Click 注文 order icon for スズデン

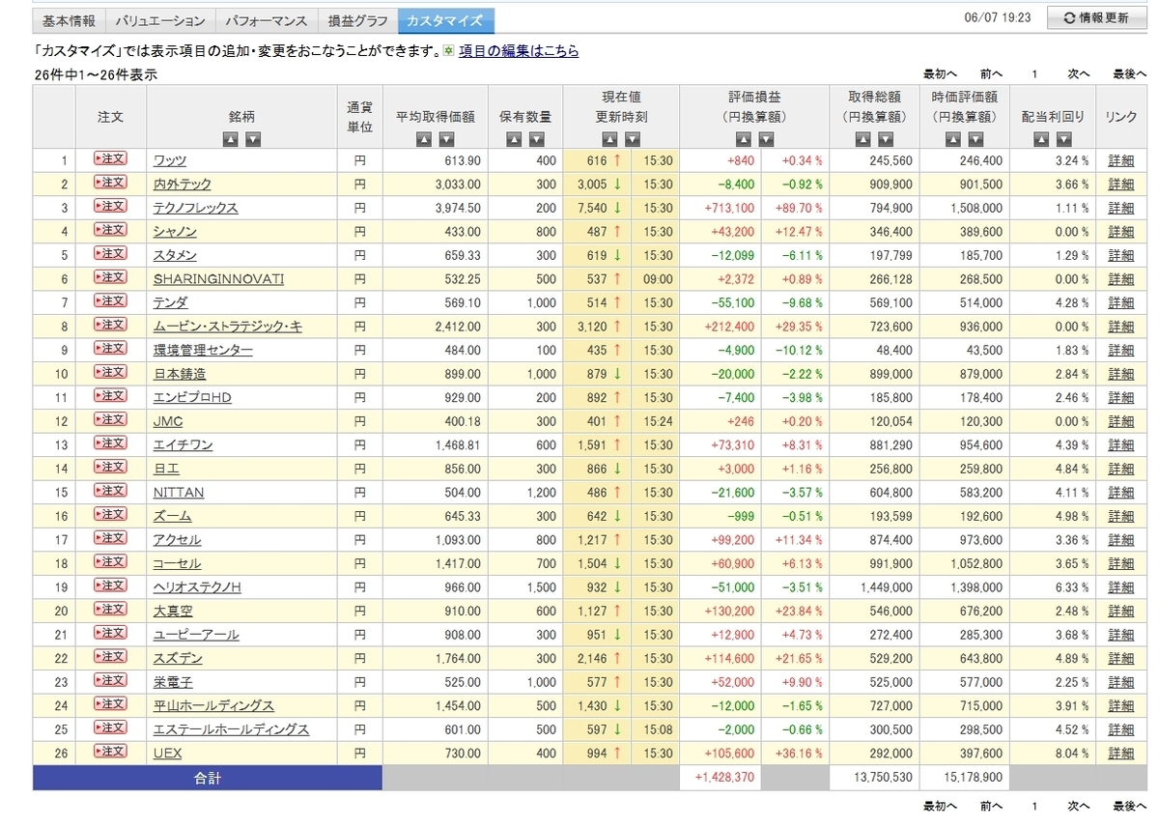pyautogui.click(x=110, y=657)
